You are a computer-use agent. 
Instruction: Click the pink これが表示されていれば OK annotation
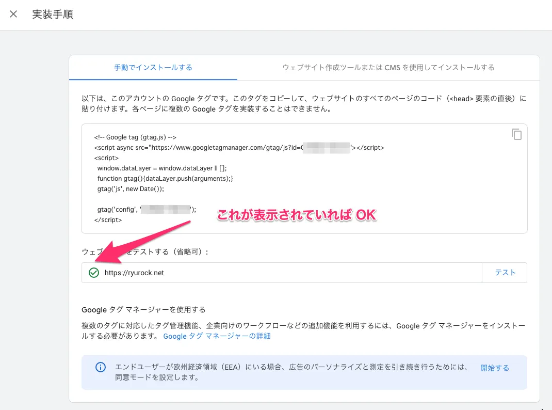click(297, 216)
